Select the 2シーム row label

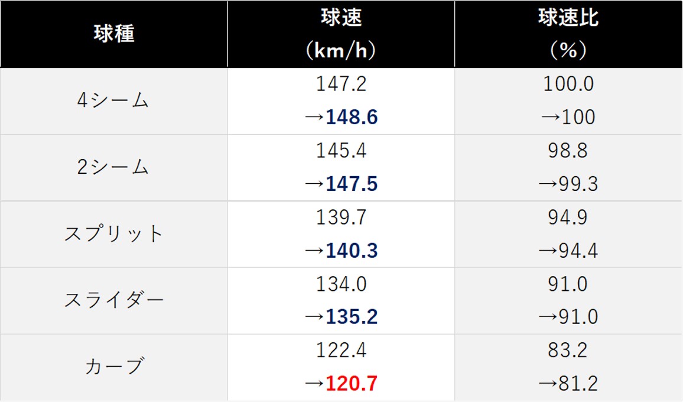click(x=113, y=167)
